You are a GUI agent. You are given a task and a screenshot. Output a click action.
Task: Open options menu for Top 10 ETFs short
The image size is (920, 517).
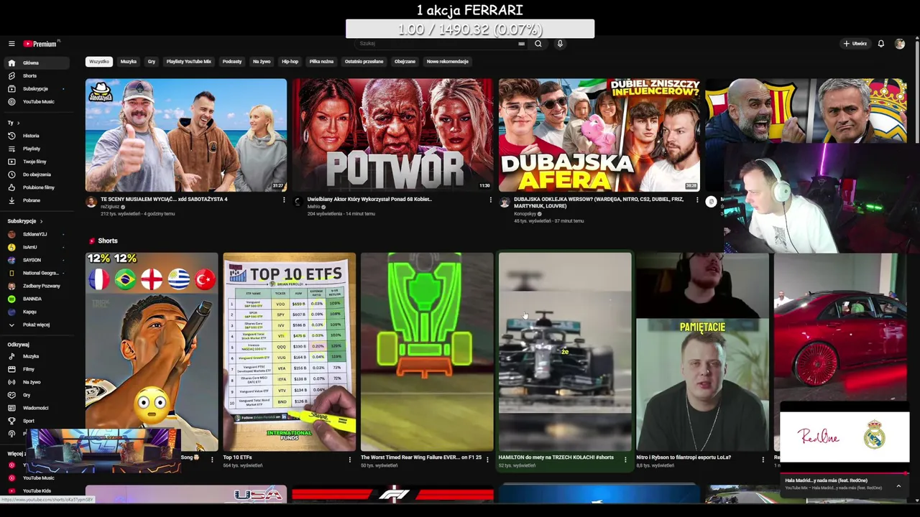349,460
